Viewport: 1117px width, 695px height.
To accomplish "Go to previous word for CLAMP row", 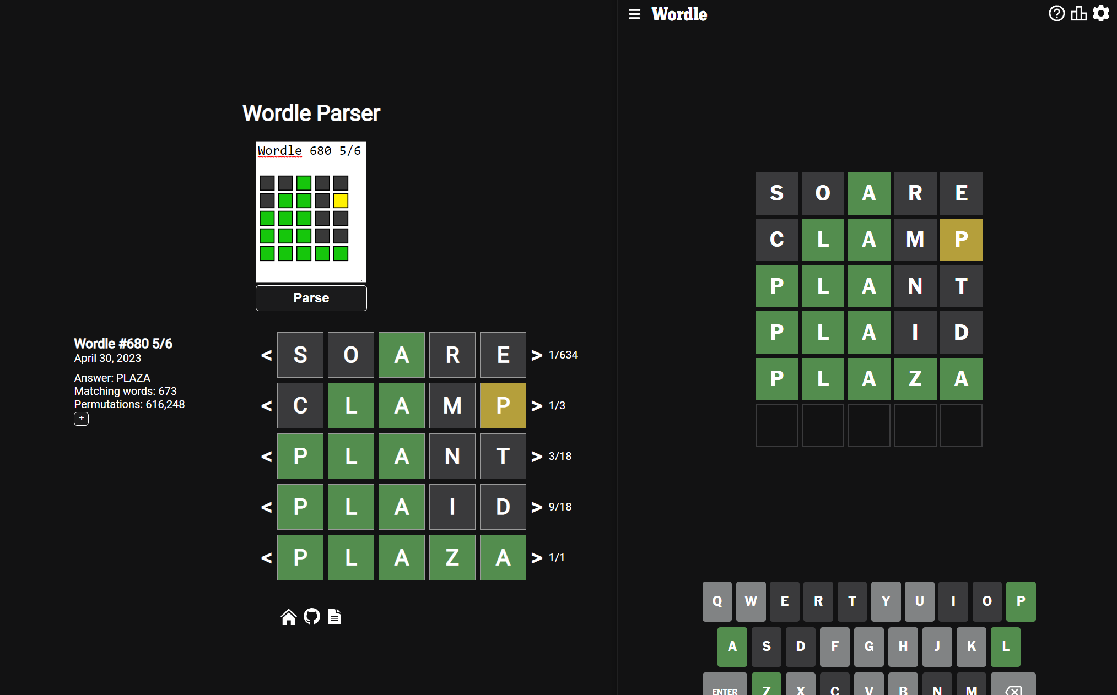I will pyautogui.click(x=267, y=406).
